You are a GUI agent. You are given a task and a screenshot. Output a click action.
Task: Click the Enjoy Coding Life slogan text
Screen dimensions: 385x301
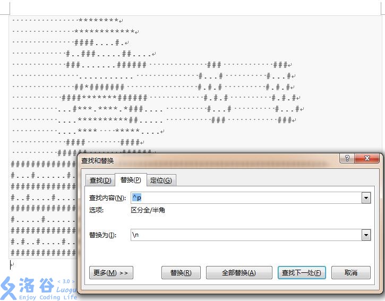(x=40, y=296)
